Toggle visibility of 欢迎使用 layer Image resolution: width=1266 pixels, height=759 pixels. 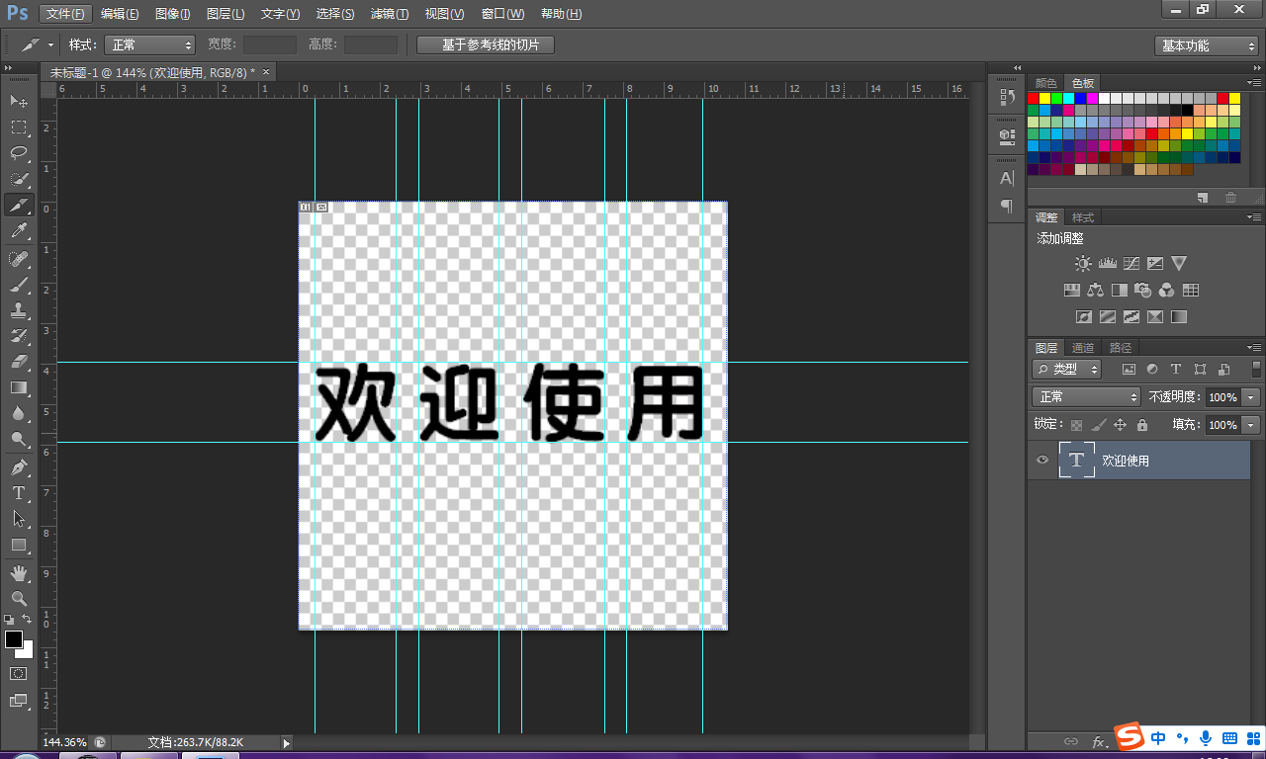1041,460
